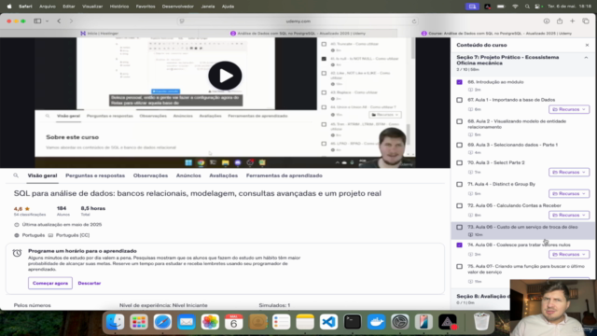This screenshot has width=597, height=336.
Task: Open Finder from the Dock
Action: click(x=115, y=322)
